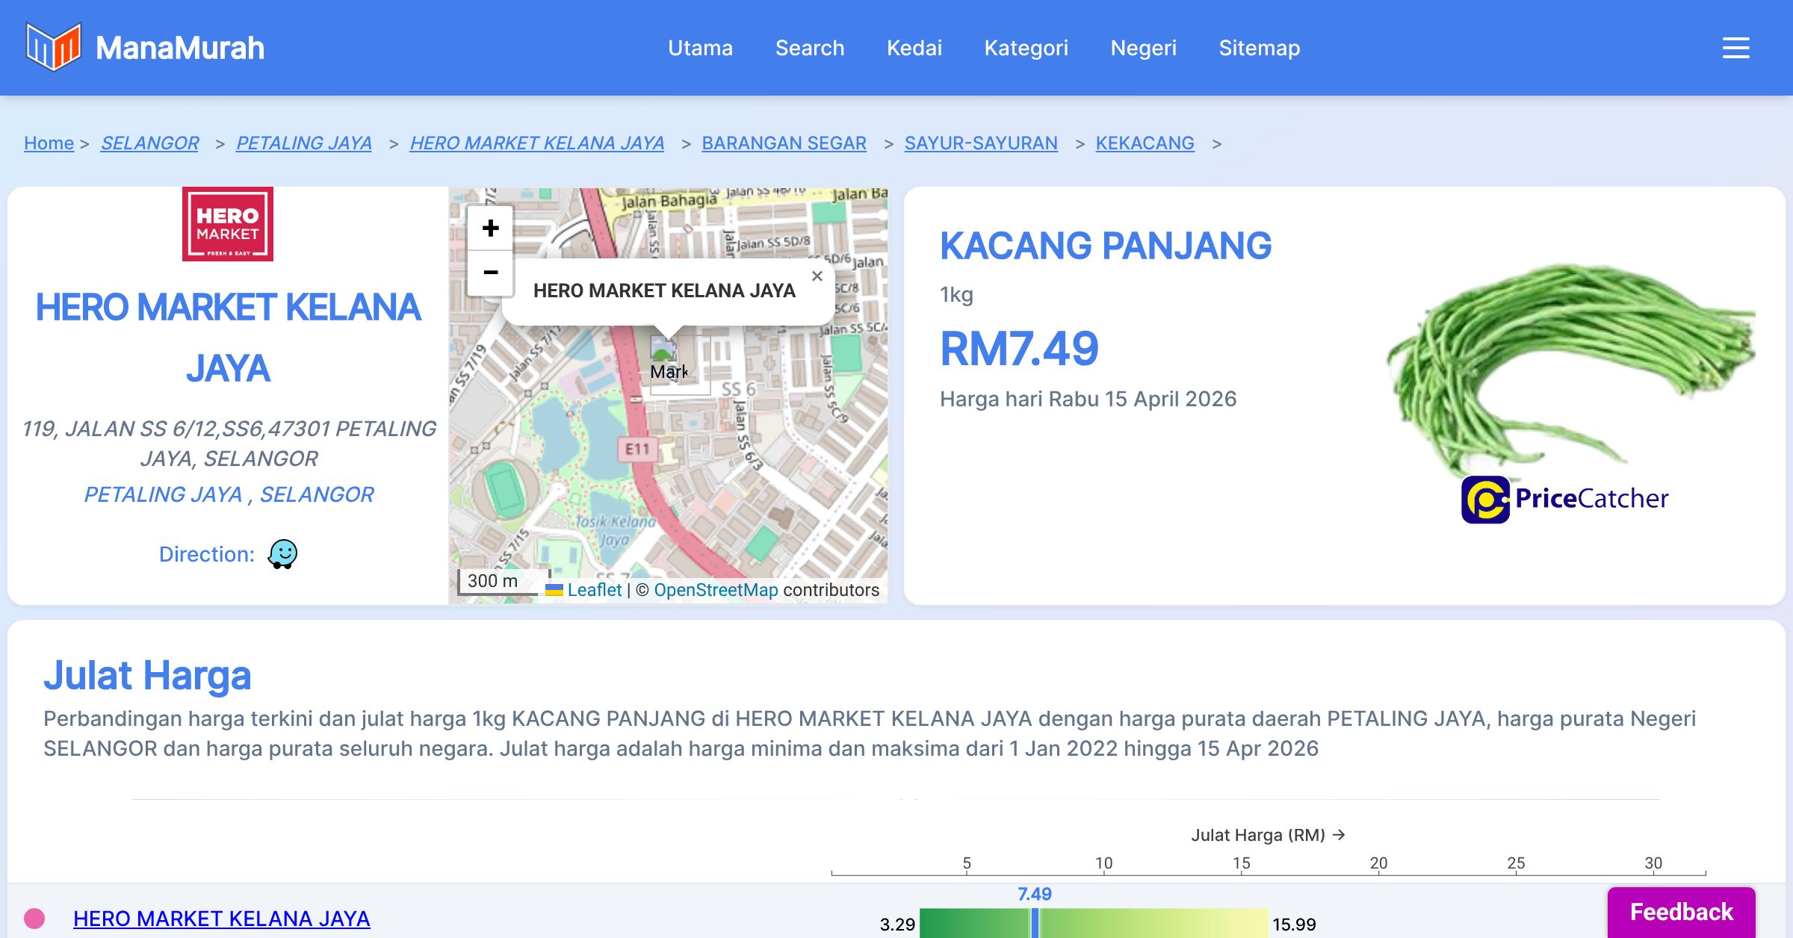Click the Hero Market store logo

228,224
